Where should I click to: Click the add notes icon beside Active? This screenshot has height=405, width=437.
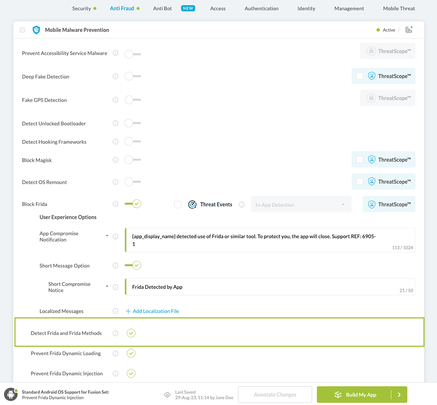(409, 30)
